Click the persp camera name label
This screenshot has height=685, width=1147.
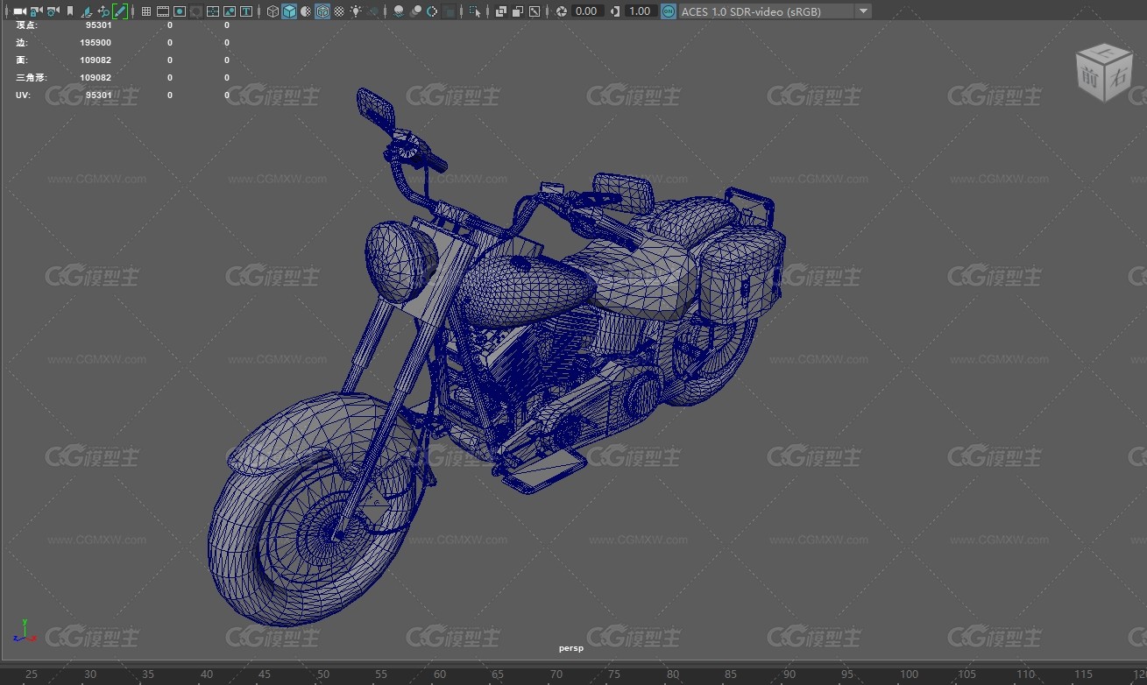pos(570,648)
